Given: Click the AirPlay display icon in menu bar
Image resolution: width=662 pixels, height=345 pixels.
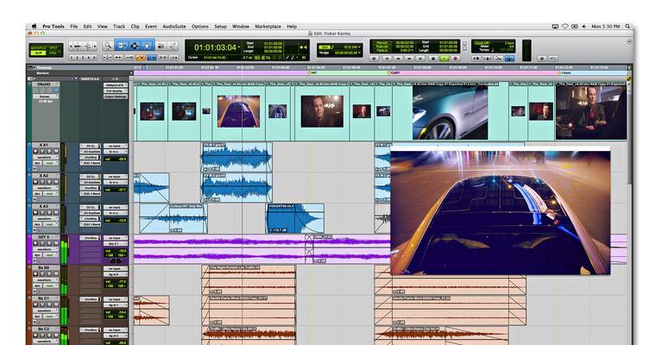Looking at the screenshot, I should coord(555,26).
